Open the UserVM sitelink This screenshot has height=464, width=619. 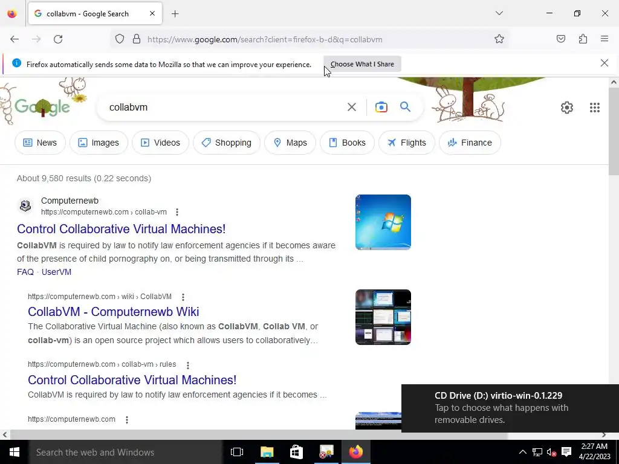point(56,272)
